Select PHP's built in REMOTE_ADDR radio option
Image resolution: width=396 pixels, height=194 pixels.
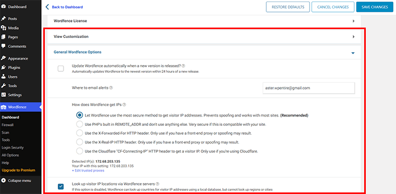tap(80, 124)
